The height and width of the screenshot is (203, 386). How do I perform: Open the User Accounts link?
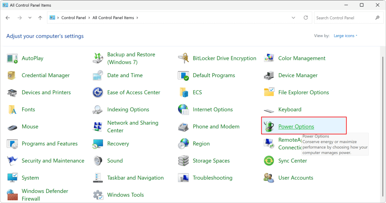tap(296, 178)
